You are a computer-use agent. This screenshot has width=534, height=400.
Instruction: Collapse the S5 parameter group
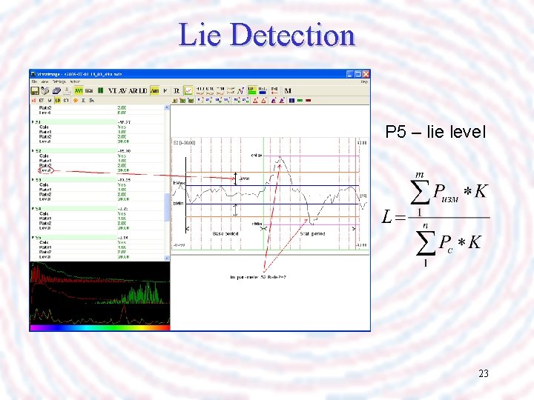coord(33,238)
